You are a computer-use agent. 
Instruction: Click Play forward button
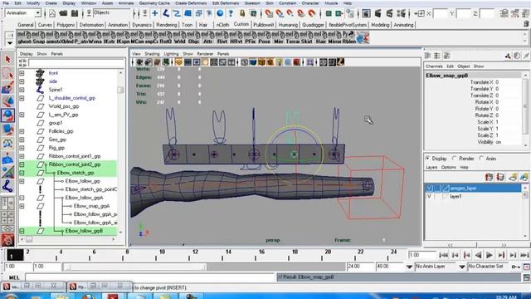tap(490, 255)
